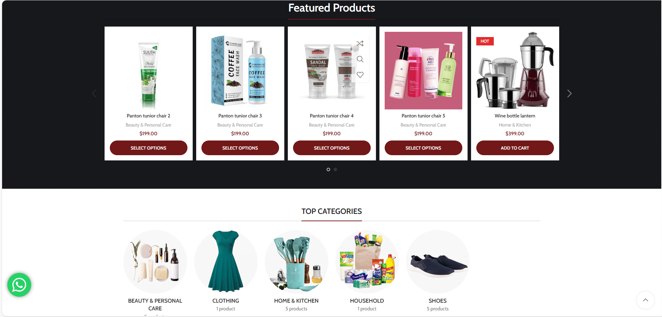Screen dimensions: 662x317
Task: Go to previous featured products slide arrow
Action: [94, 93]
